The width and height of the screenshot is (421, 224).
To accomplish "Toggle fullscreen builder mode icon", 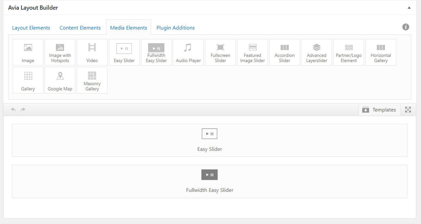I will (x=408, y=110).
